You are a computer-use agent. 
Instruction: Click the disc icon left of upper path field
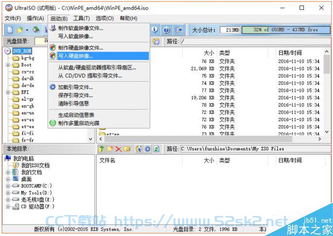pyautogui.click(x=156, y=41)
